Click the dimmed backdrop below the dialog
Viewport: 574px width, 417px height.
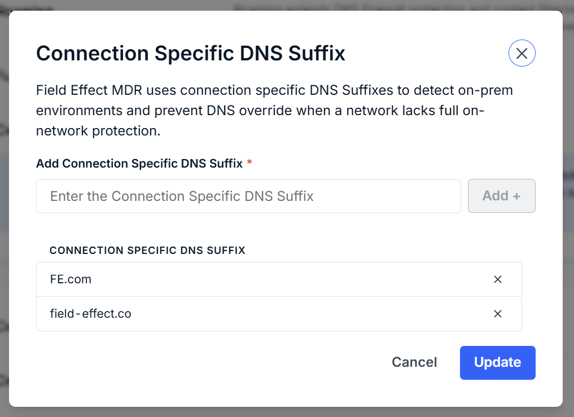pos(287,412)
